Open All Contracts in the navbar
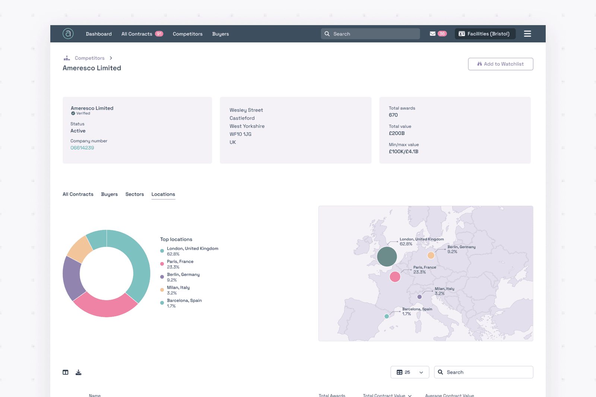Screen dimensions: 596x397 coord(137,34)
